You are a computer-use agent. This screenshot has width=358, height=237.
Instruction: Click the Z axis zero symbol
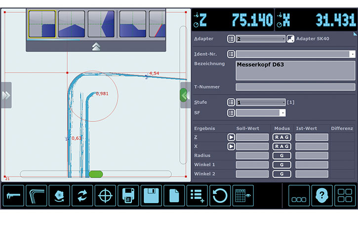pos(196,25)
